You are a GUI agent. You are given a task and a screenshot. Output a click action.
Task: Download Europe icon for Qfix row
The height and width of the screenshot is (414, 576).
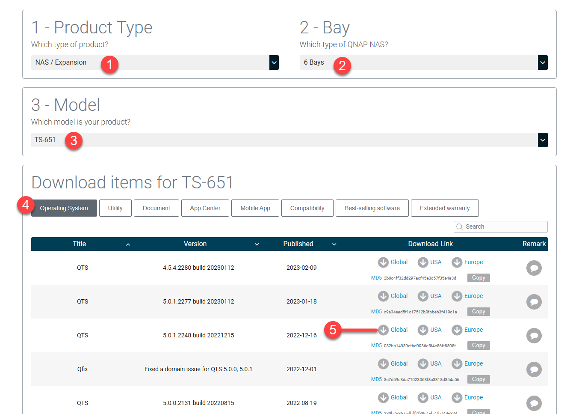[x=457, y=363]
